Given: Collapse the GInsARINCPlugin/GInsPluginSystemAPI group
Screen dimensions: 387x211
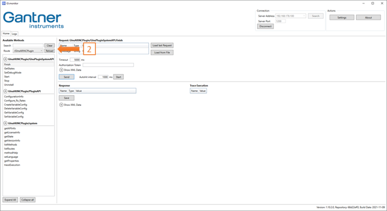Looking at the screenshot, I should [x=5, y=60].
